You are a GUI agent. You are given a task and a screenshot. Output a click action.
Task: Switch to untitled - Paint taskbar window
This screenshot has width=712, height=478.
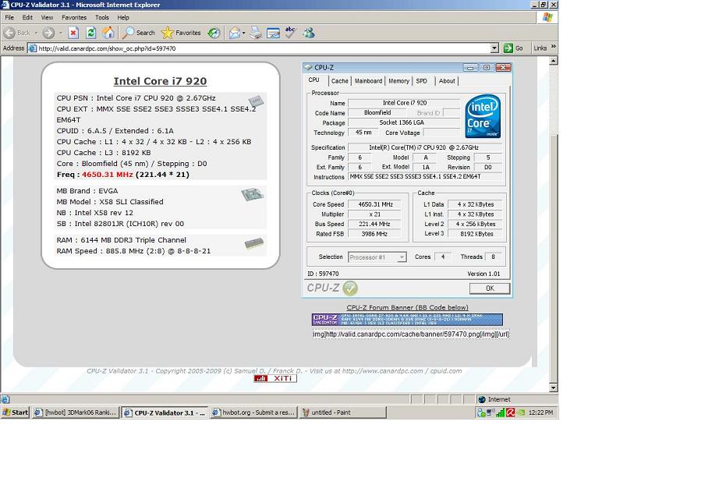pos(343,412)
